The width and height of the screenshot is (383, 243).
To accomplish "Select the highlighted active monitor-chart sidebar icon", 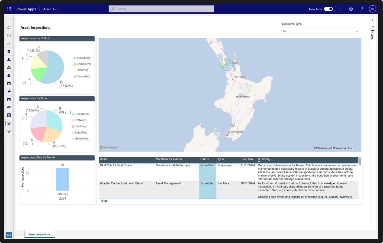I will click(x=9, y=123).
